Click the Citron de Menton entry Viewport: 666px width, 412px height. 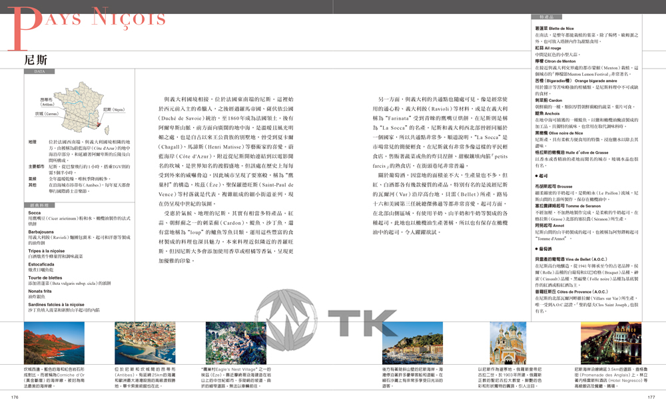tap(555, 61)
